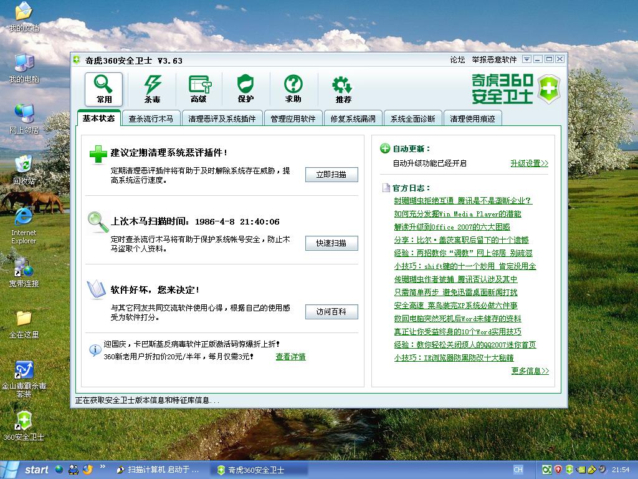Open the 保护 shield toolbar icon
The height and width of the screenshot is (479, 638).
click(245, 89)
